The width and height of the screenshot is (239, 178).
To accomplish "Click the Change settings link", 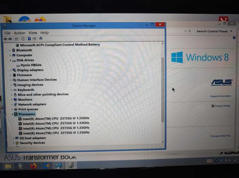I will 222,106.
